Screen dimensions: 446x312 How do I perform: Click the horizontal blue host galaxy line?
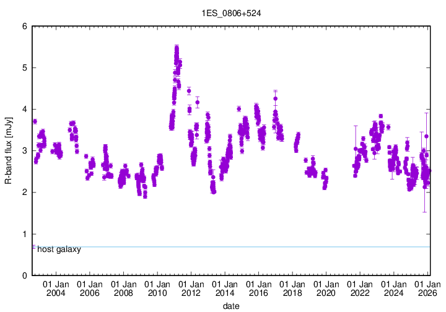click(248, 246)
